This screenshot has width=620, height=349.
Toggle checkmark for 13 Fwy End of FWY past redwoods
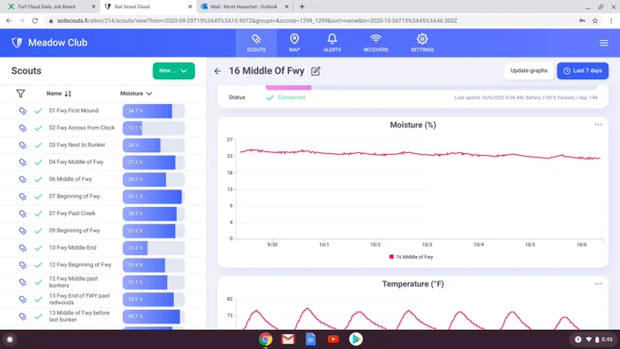(38, 299)
